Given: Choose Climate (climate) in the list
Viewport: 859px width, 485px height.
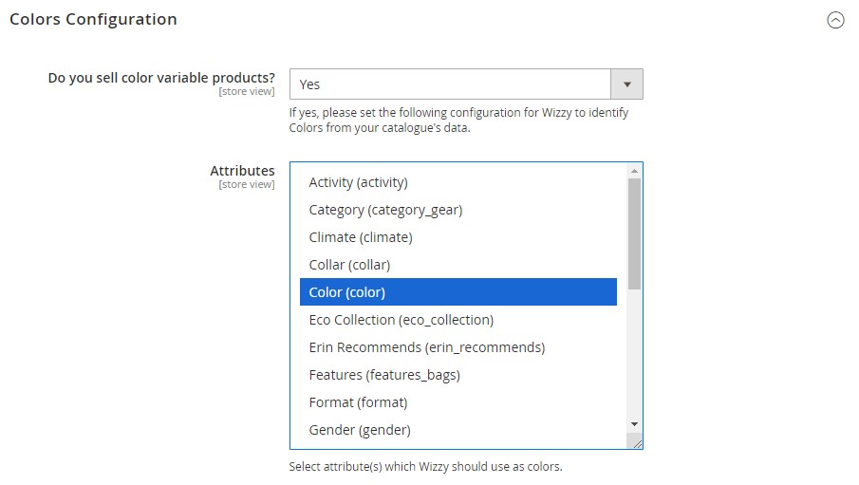Looking at the screenshot, I should [x=360, y=237].
